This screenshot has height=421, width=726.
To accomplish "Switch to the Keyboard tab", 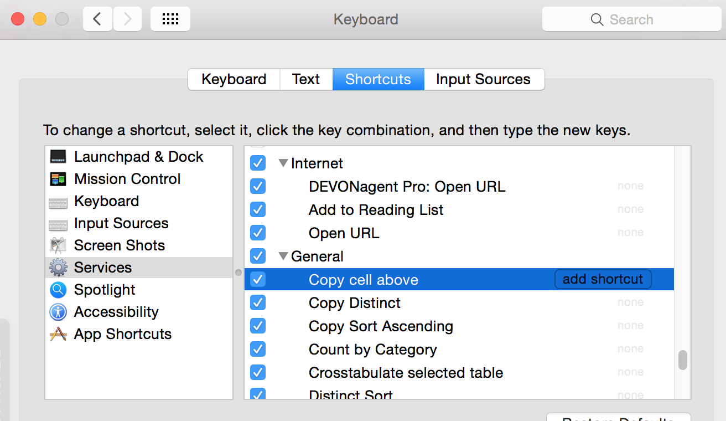I will point(234,79).
